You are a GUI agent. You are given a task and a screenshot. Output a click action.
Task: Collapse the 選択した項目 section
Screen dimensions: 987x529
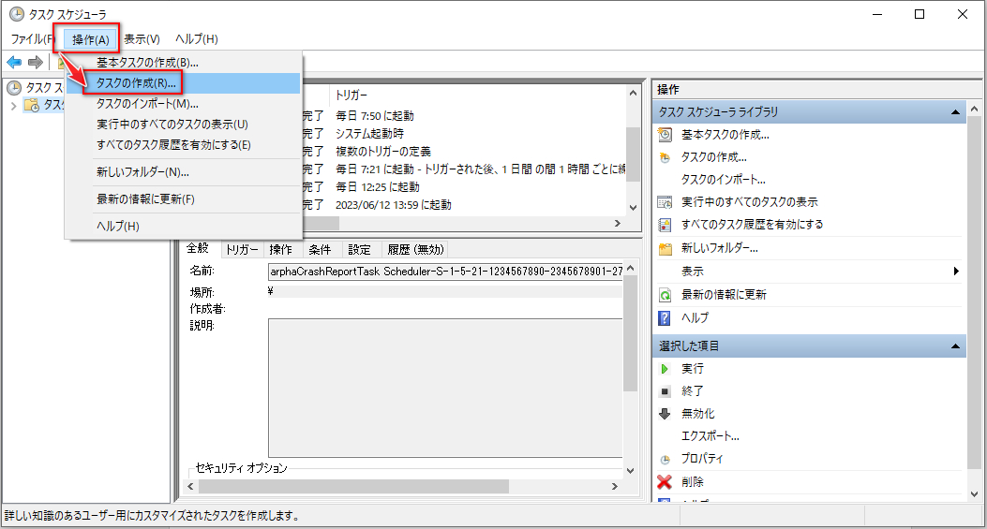(955, 346)
